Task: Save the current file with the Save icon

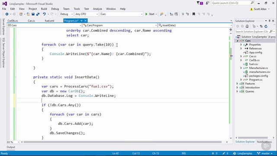Action: coord(33,14)
